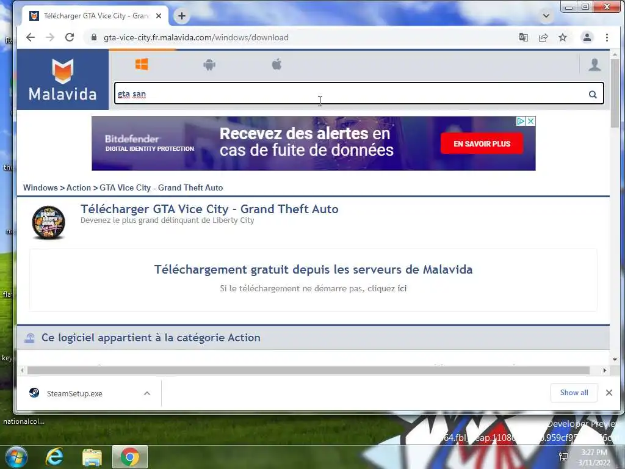Go back to the previous page
Viewport: 625px width, 469px height.
click(x=31, y=37)
